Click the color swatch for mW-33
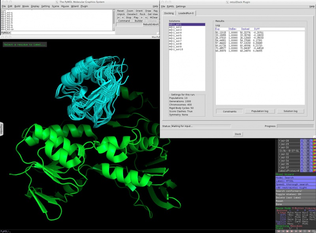The width and height of the screenshot is (316, 233). [x=315, y=157]
